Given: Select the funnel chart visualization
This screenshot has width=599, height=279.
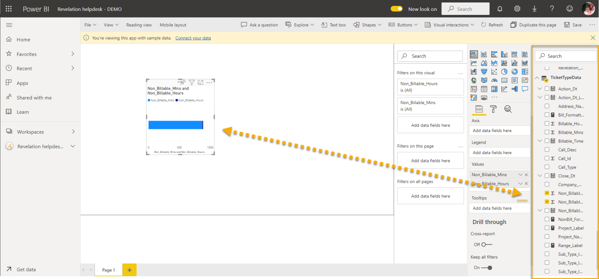Looking at the screenshot, I should 484,72.
